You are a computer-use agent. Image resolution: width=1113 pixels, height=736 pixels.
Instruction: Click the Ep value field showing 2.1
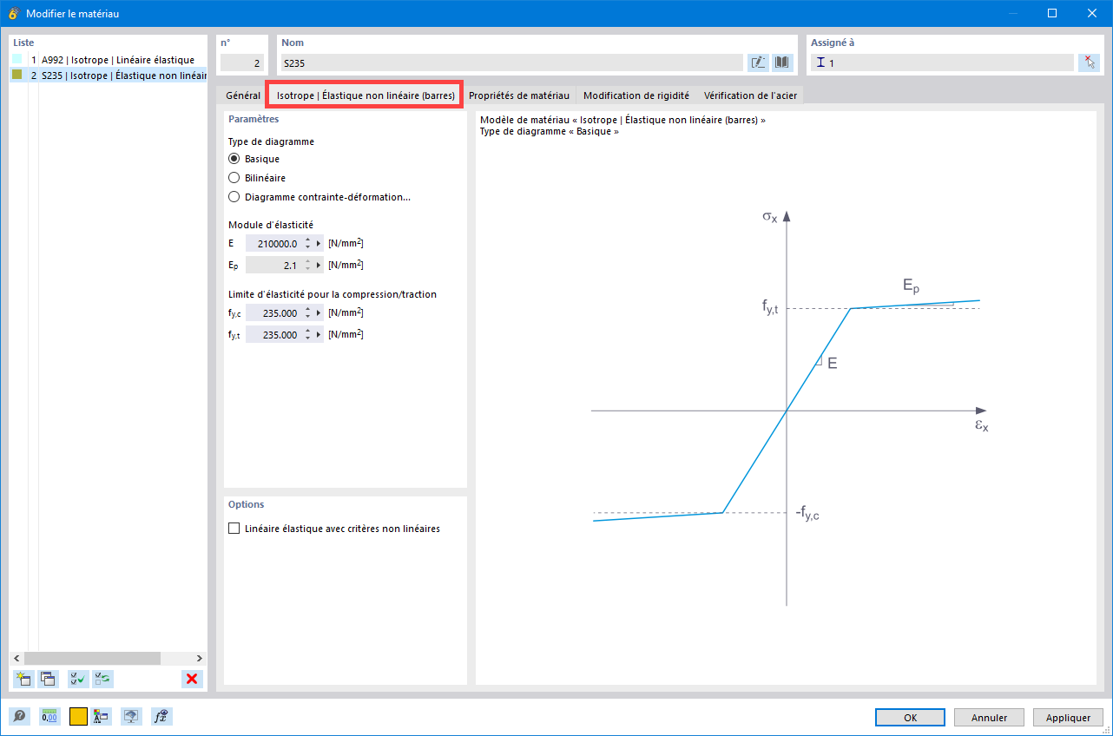click(273, 265)
